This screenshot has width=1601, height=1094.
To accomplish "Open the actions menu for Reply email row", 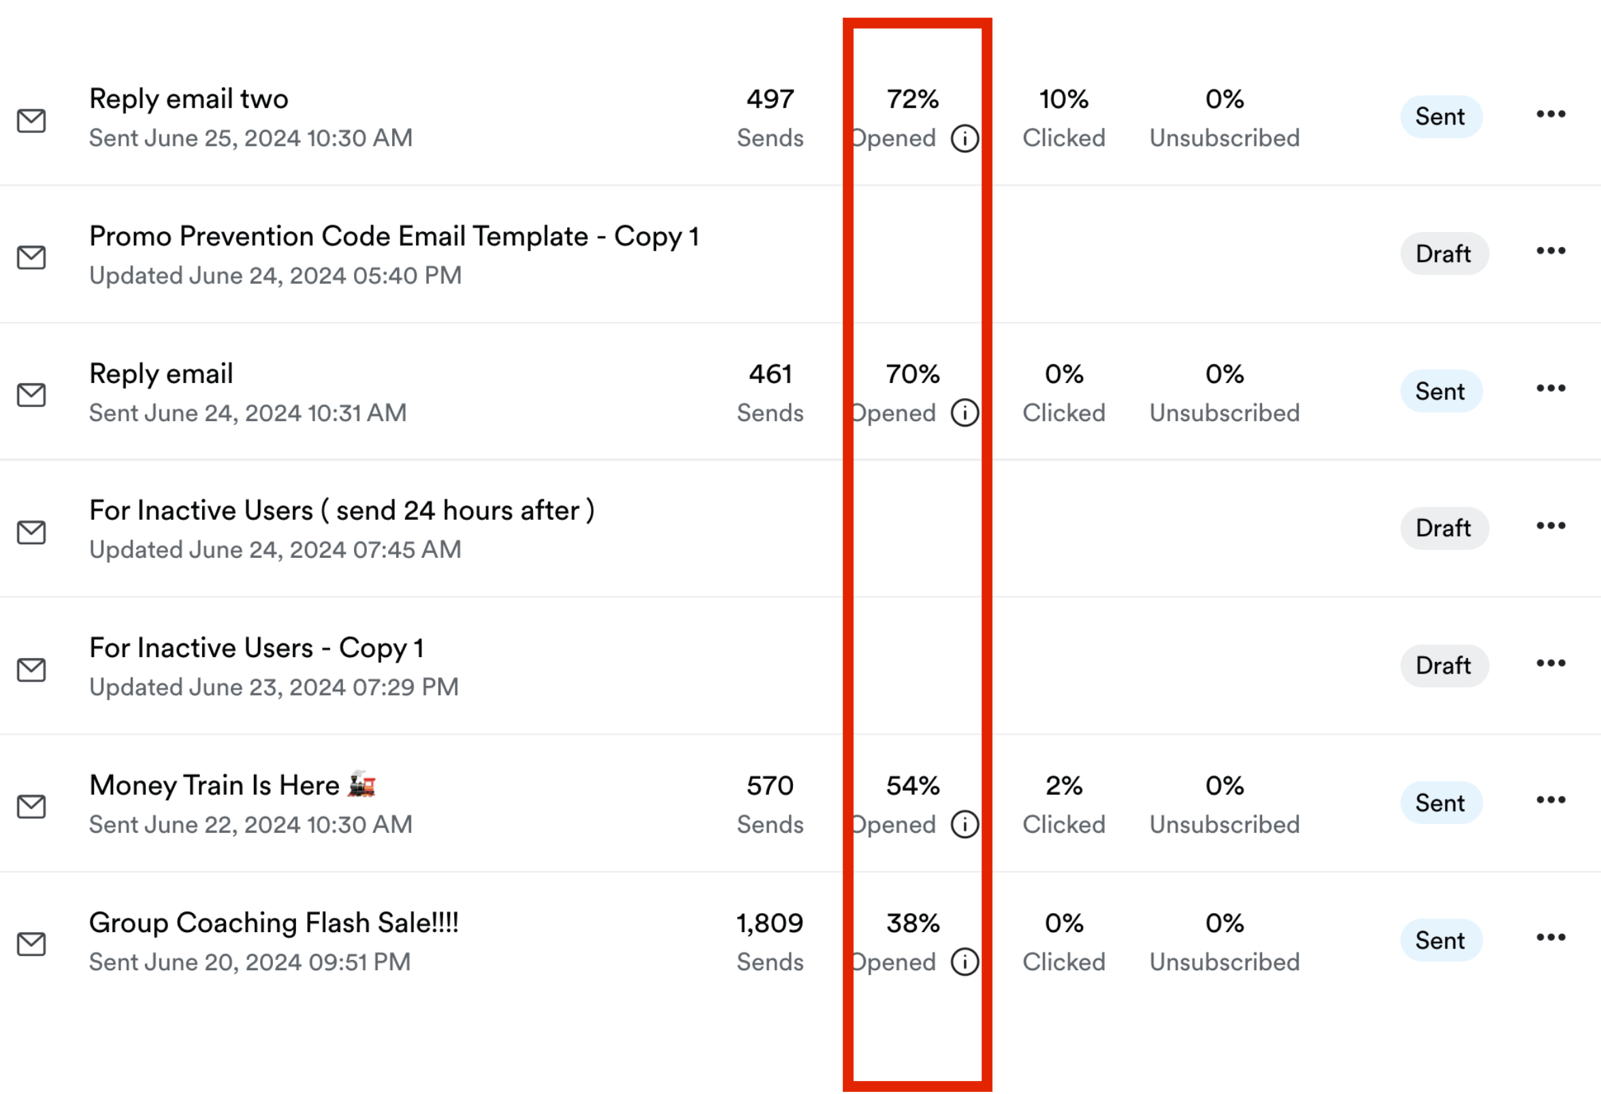I will (1551, 388).
